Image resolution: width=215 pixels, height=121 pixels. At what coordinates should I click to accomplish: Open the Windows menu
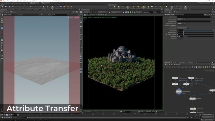coord(16,3)
